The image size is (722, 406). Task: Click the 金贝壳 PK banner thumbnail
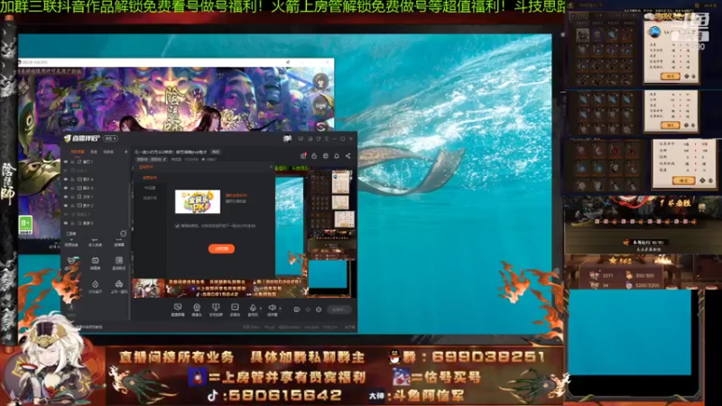[198, 201]
